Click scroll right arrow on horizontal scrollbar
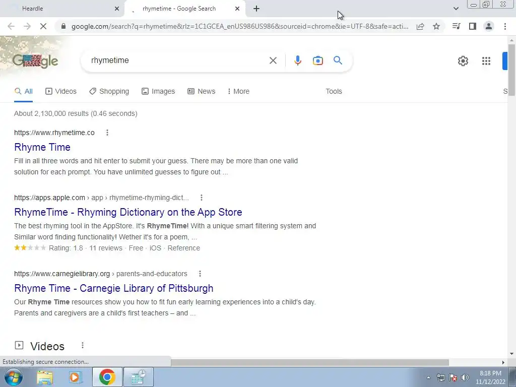The image size is (516, 387). pyautogui.click(x=503, y=362)
